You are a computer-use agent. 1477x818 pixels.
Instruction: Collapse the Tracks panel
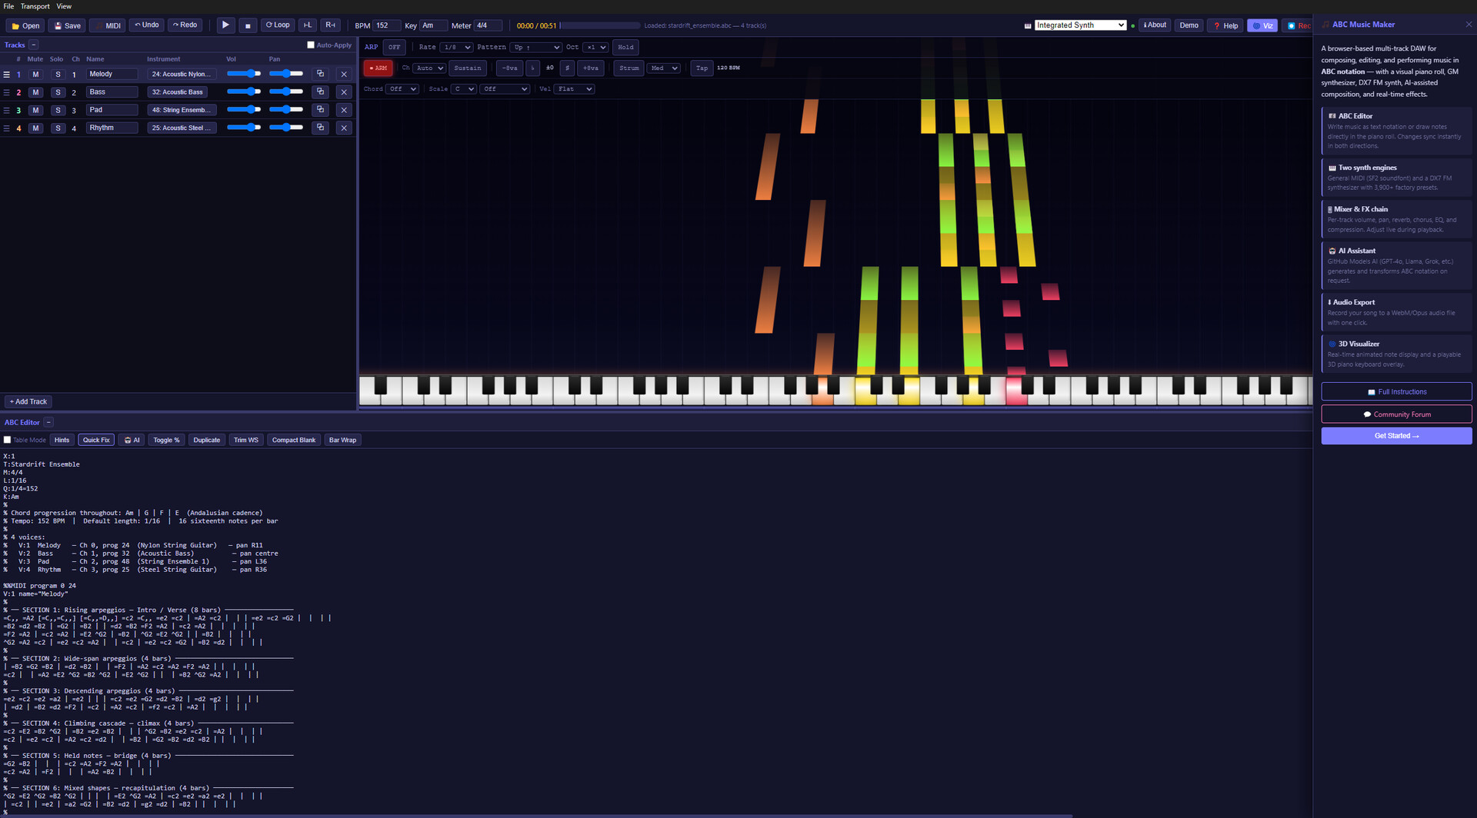click(34, 45)
